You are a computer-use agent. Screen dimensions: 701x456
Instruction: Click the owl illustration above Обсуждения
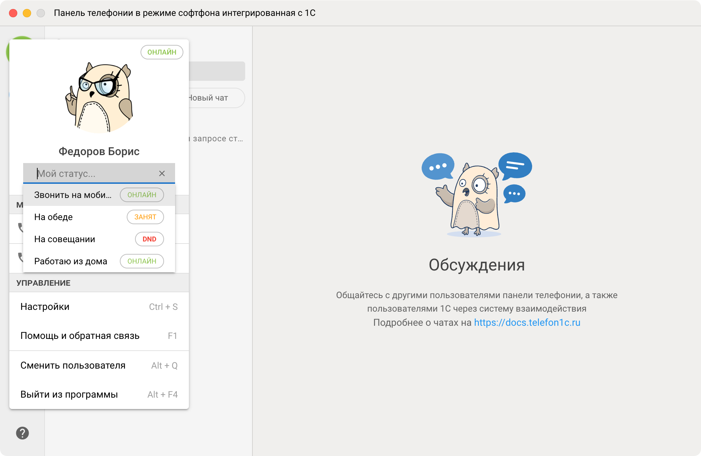[x=477, y=194]
